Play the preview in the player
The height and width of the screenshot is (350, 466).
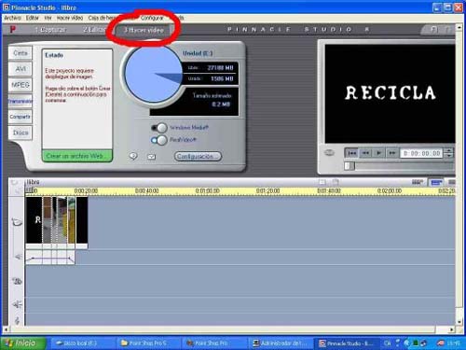point(378,153)
